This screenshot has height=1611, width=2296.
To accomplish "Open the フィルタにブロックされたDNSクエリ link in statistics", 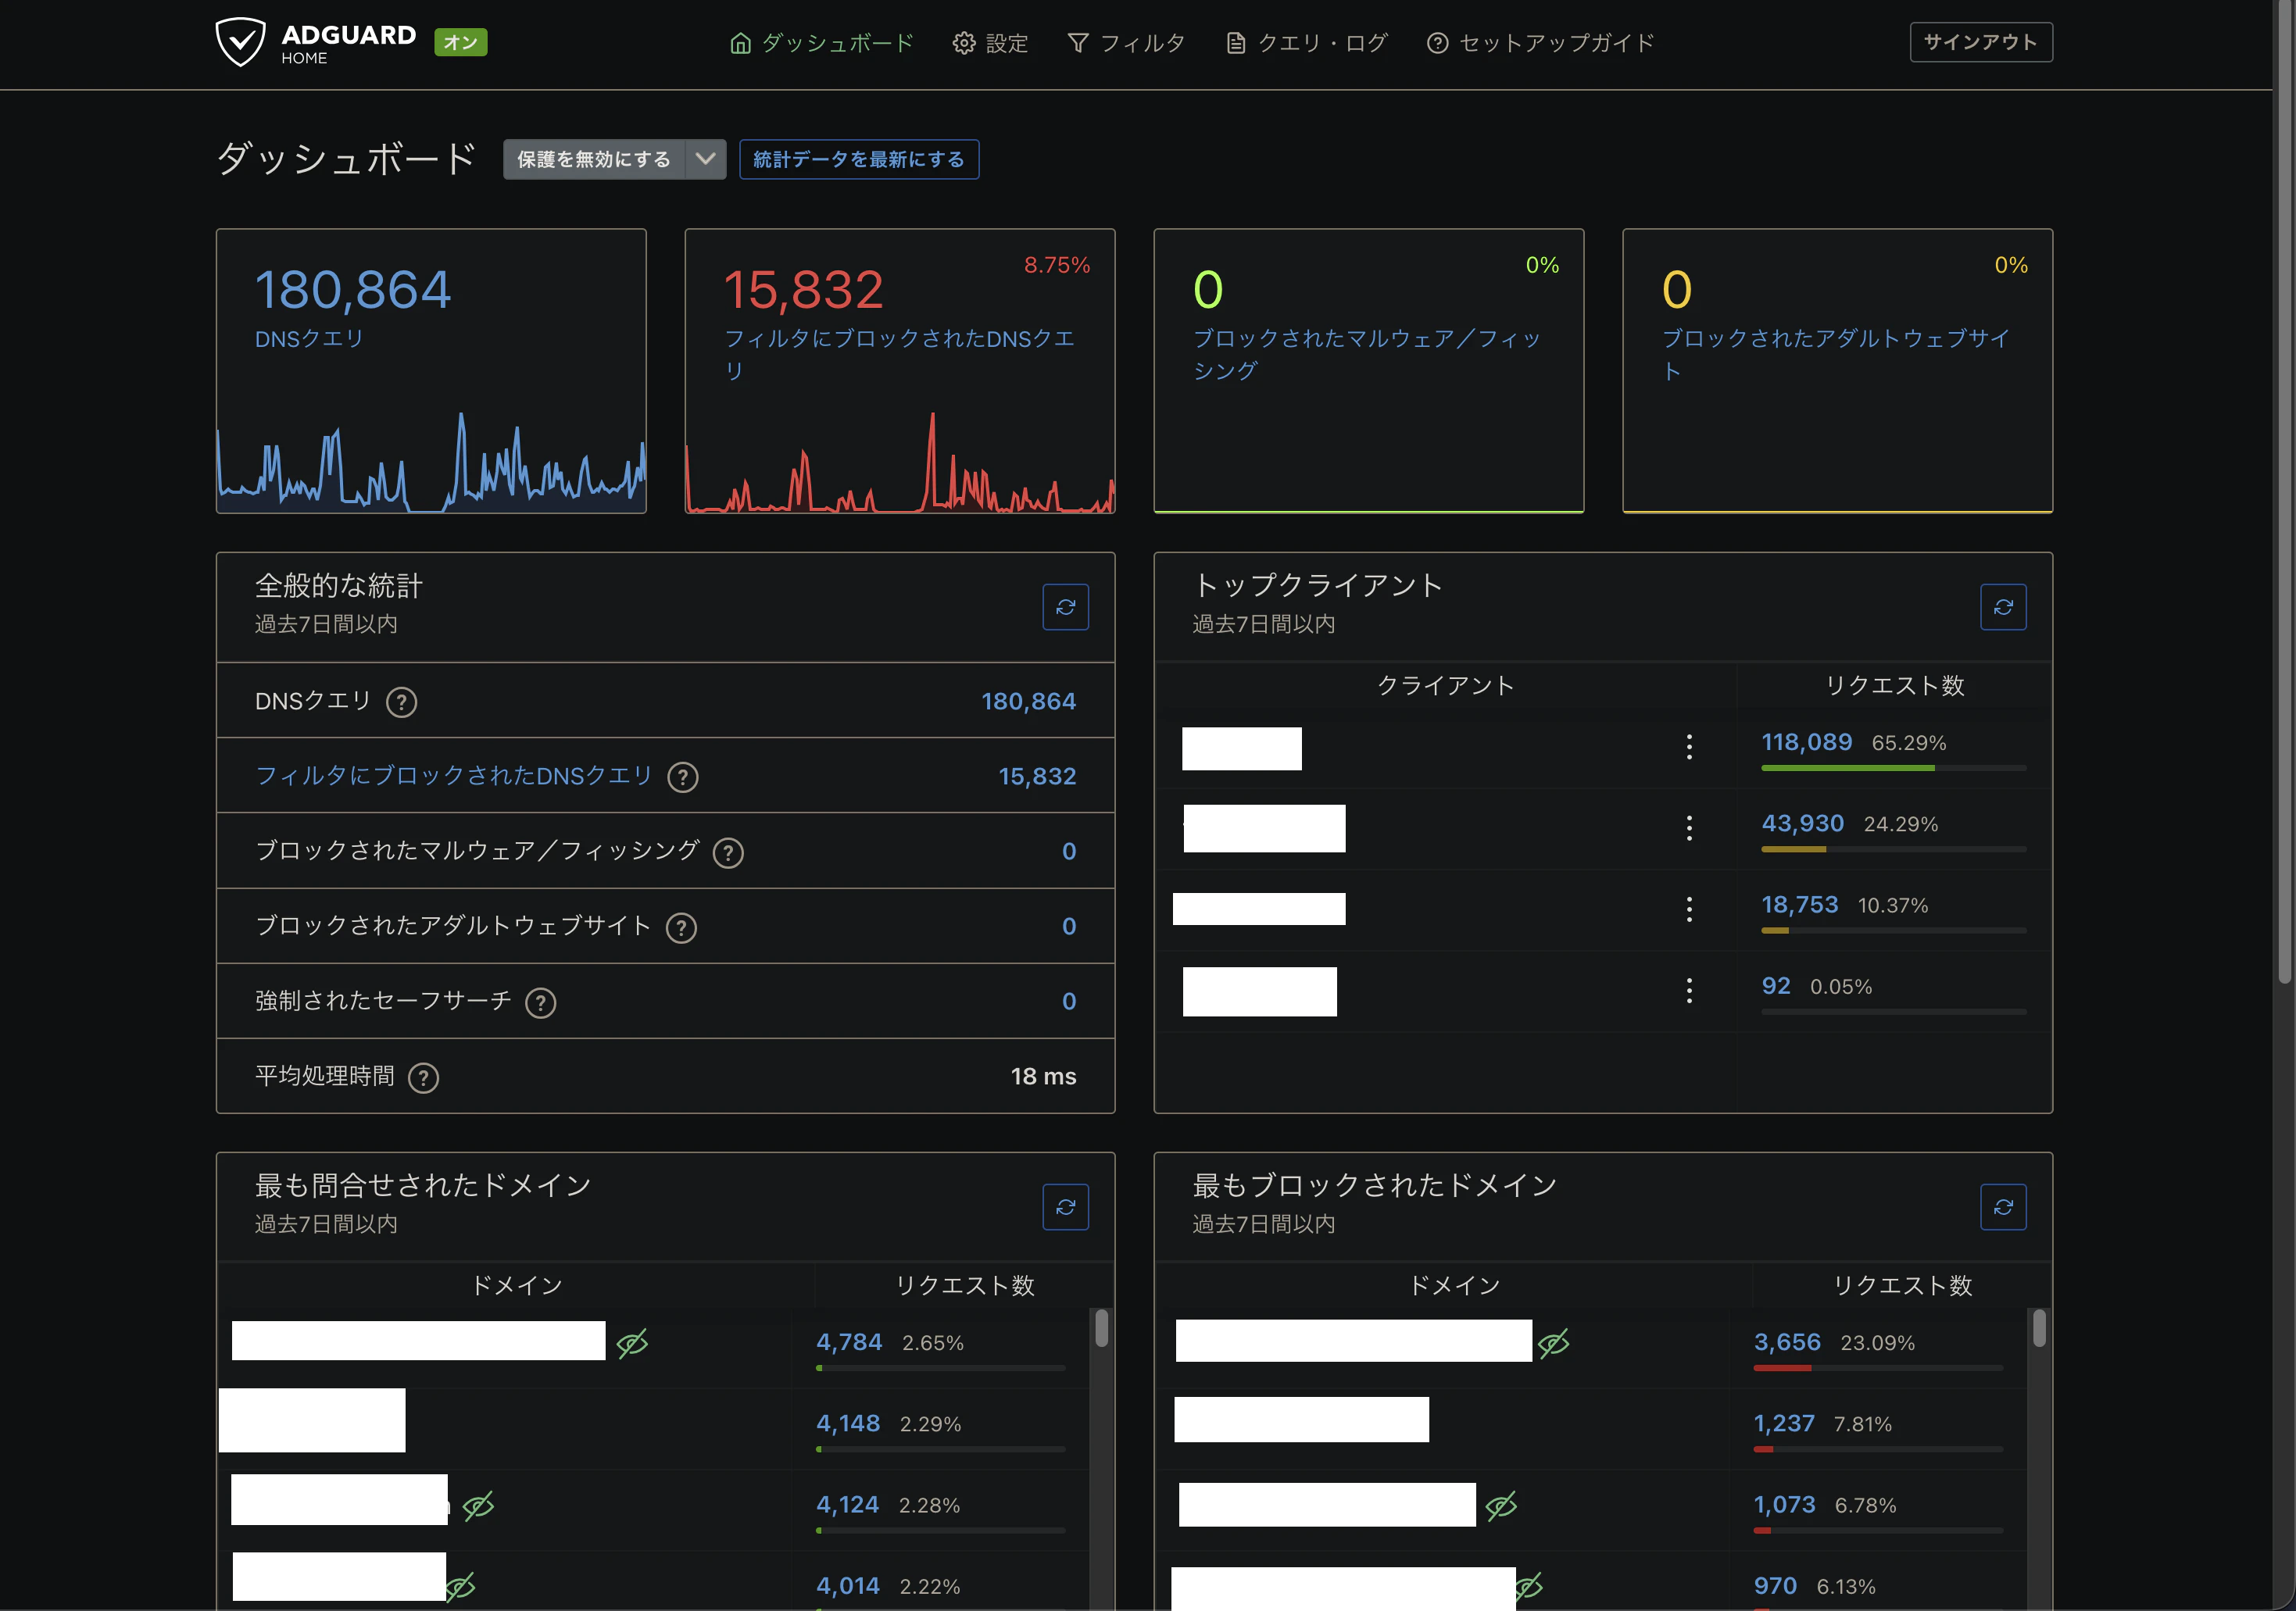I will (454, 776).
